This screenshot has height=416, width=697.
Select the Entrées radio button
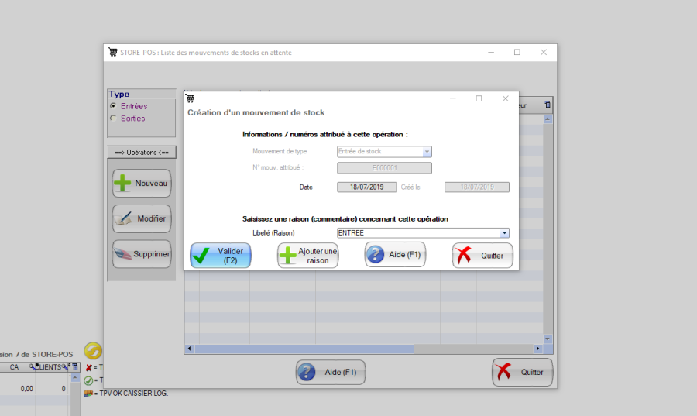tap(114, 106)
